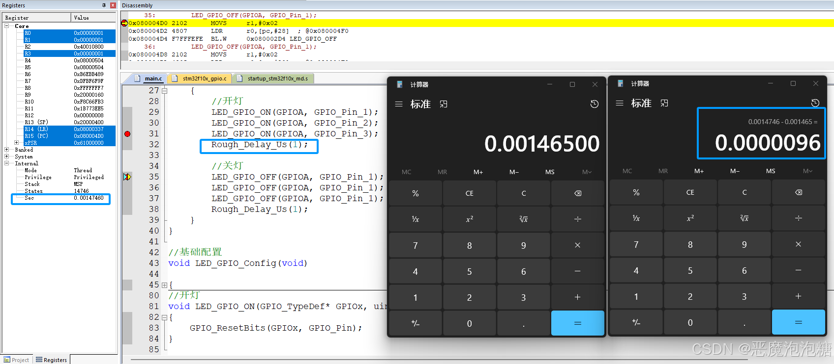Click minus key in calculator showing 0.00146500
The image size is (834, 364).
coord(578,271)
